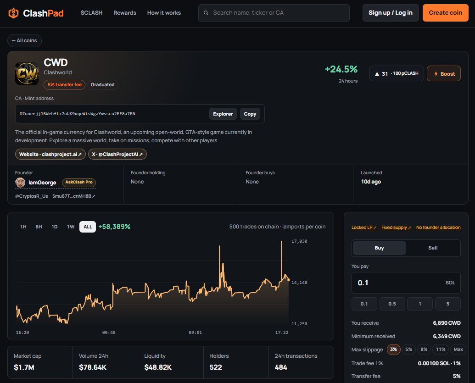Image resolution: width=475 pixels, height=383 pixels.
Task: Click the Market cap $1.7M stat
Action: coord(40,362)
